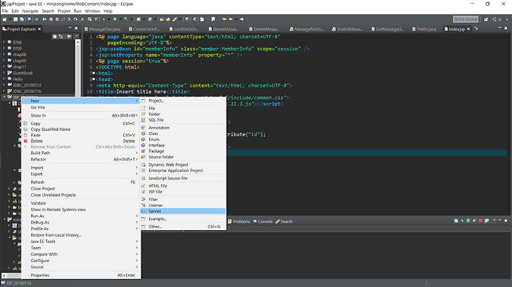This screenshot has height=287, width=512.
Task: Click the SQL File icon in submenu
Action: tap(144, 120)
